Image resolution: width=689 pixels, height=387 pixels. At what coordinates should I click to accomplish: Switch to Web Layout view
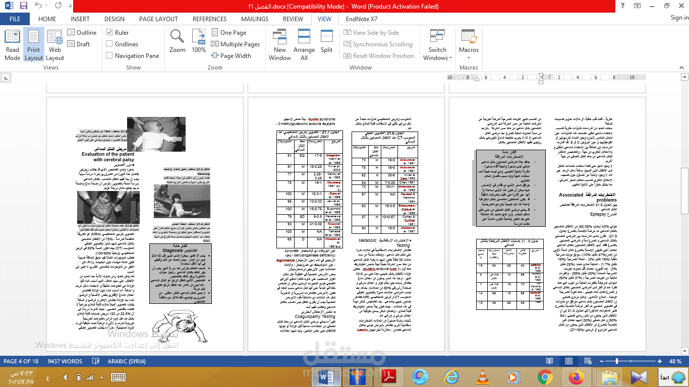click(55, 45)
